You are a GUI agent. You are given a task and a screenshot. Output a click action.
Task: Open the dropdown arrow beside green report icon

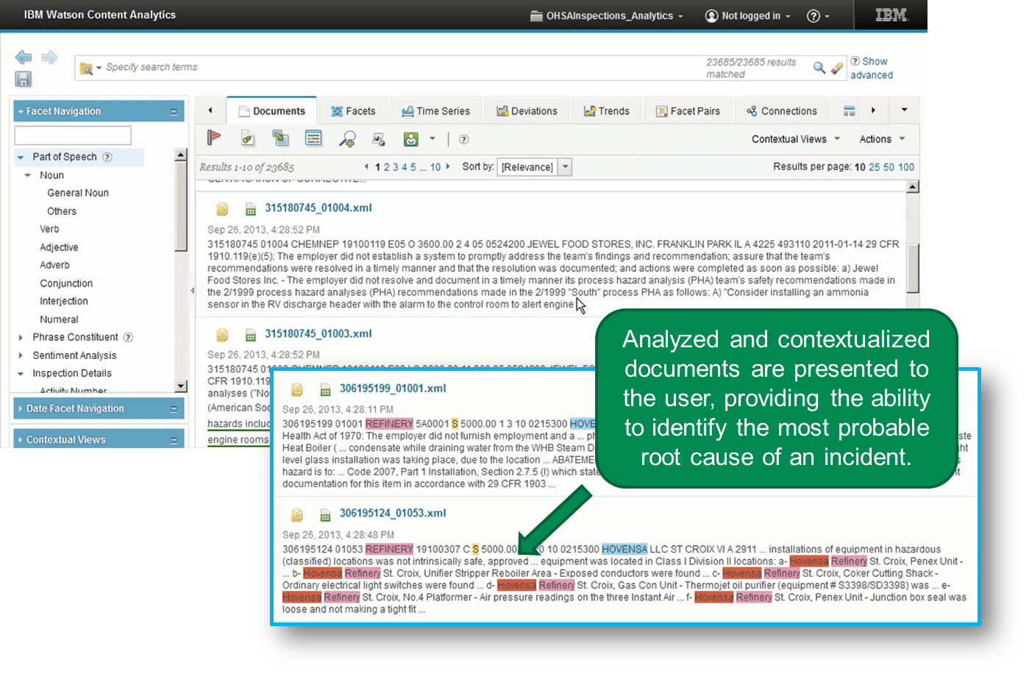432,138
